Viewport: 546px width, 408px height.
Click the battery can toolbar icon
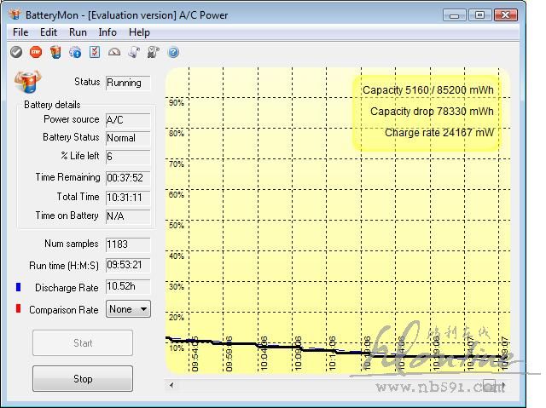click(x=55, y=52)
